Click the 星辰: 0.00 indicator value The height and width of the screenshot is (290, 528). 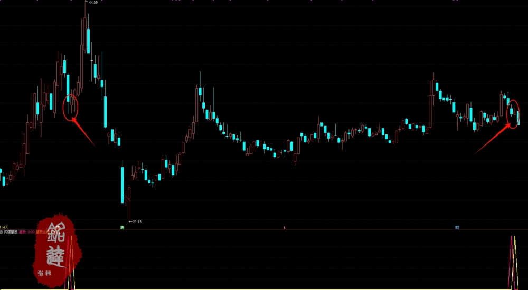[x=26, y=232]
